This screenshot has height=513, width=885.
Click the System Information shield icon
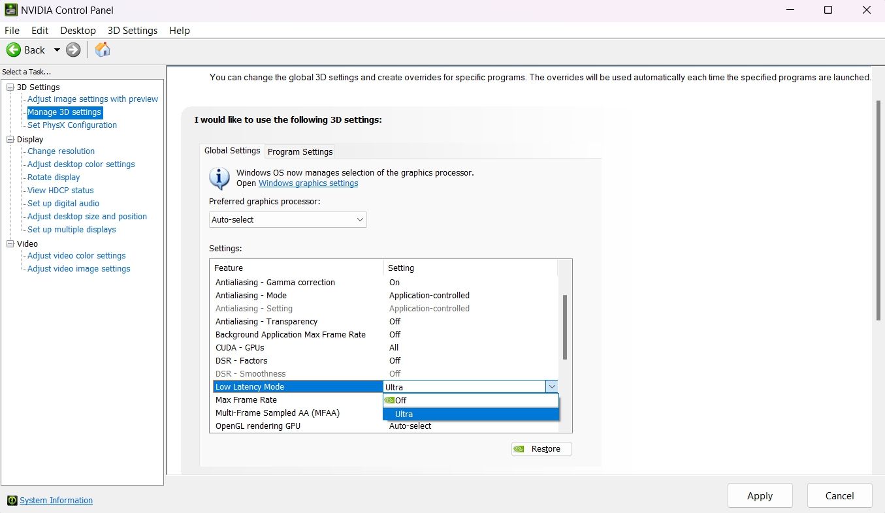coord(12,501)
